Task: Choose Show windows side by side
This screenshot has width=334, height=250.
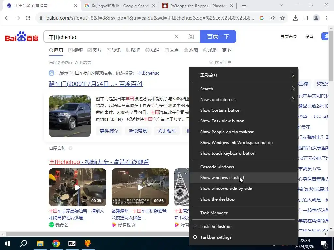Action: [x=243, y=188]
